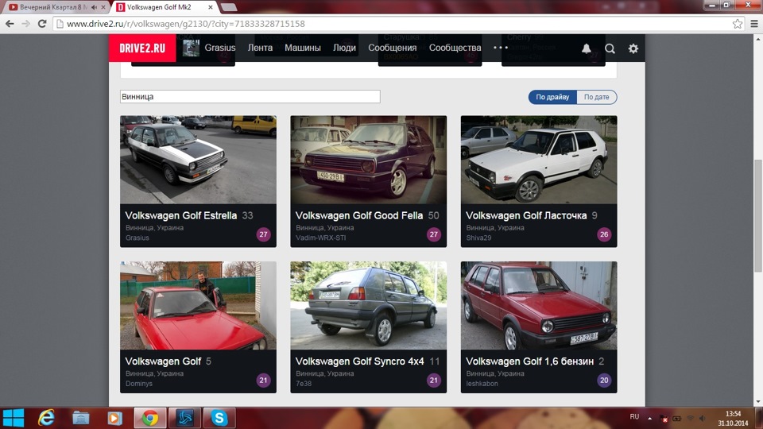The image size is (763, 429).
Task: Click RU language indicator in tray
Action: [x=634, y=417]
